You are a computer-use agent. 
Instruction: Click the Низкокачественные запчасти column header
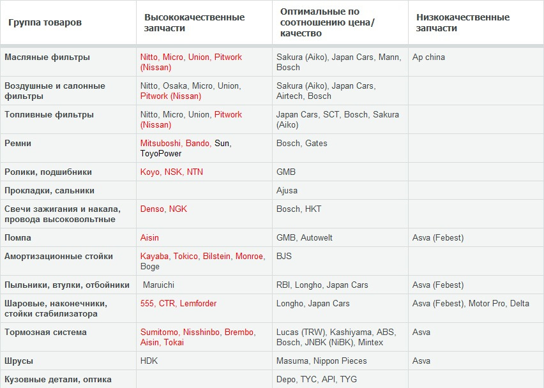(462, 22)
